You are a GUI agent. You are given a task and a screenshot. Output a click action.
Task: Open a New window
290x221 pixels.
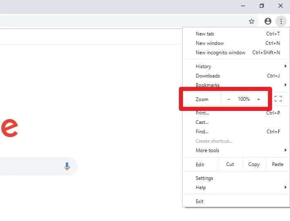click(x=236, y=43)
